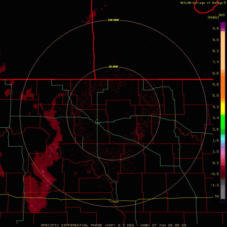Click the 9.8 value on the color scale
Screen dimensions: 227x227
point(216,28)
